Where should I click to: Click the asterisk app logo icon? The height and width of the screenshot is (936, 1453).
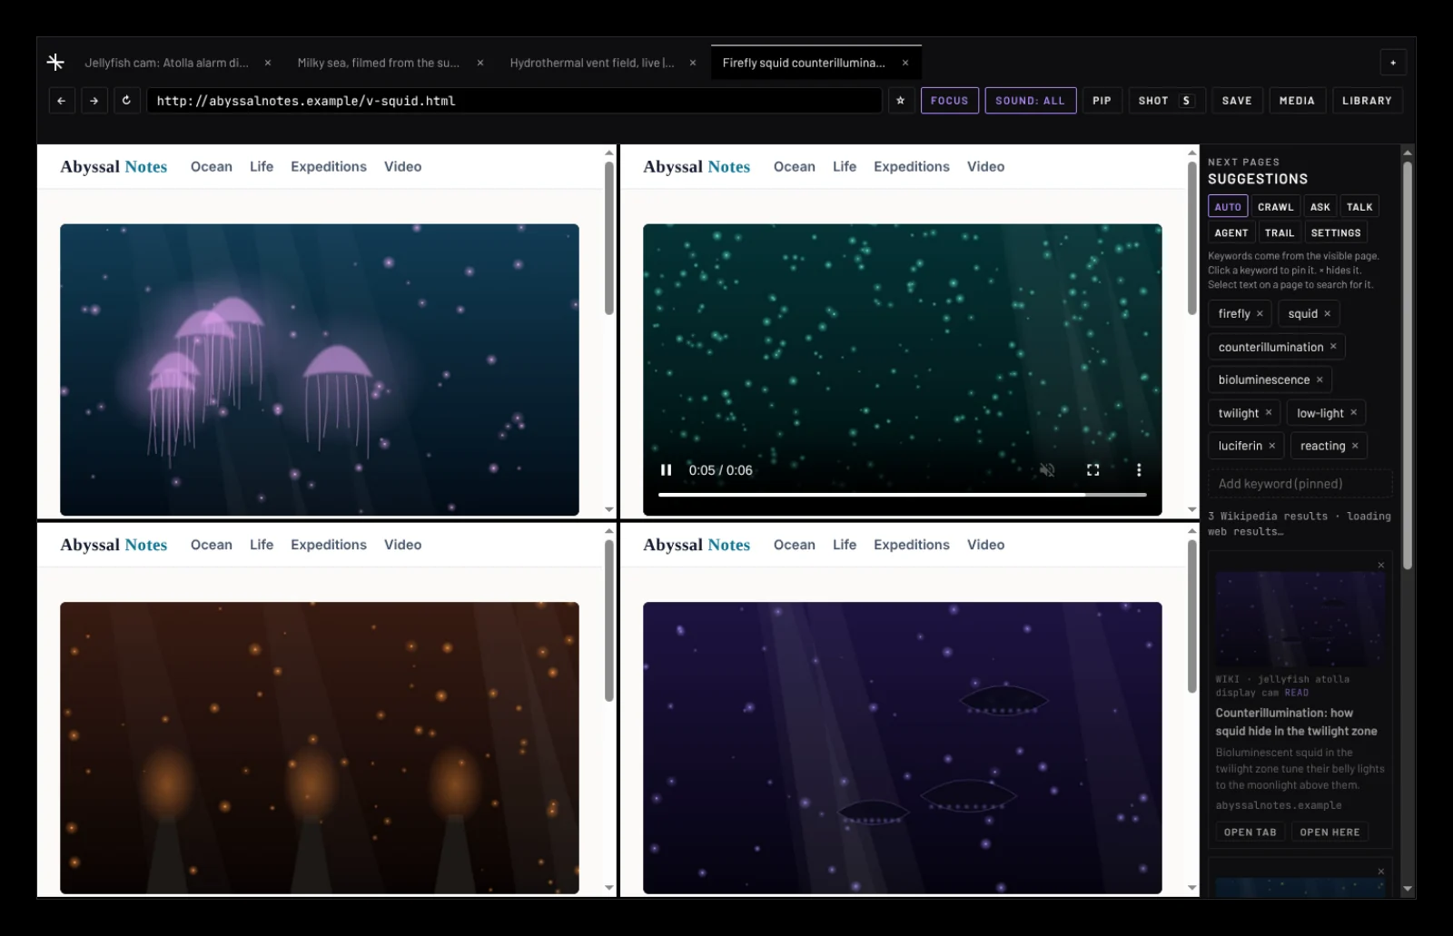tap(55, 62)
